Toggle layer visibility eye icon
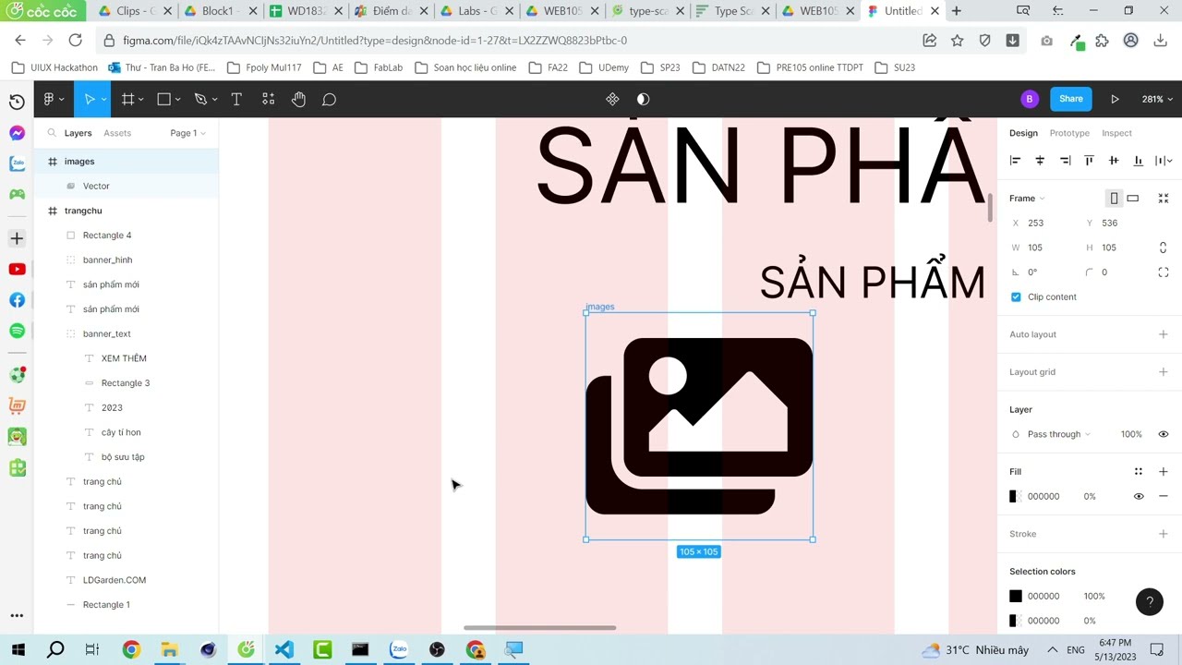The height and width of the screenshot is (665, 1182). pos(1164,434)
